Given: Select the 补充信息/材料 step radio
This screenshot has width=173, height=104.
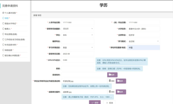Looking at the screenshot, I should [3, 45].
